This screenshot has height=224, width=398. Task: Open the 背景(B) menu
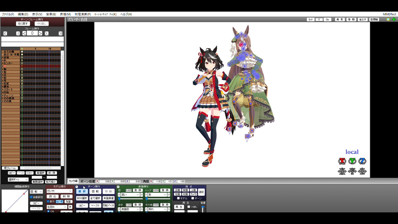(51, 14)
